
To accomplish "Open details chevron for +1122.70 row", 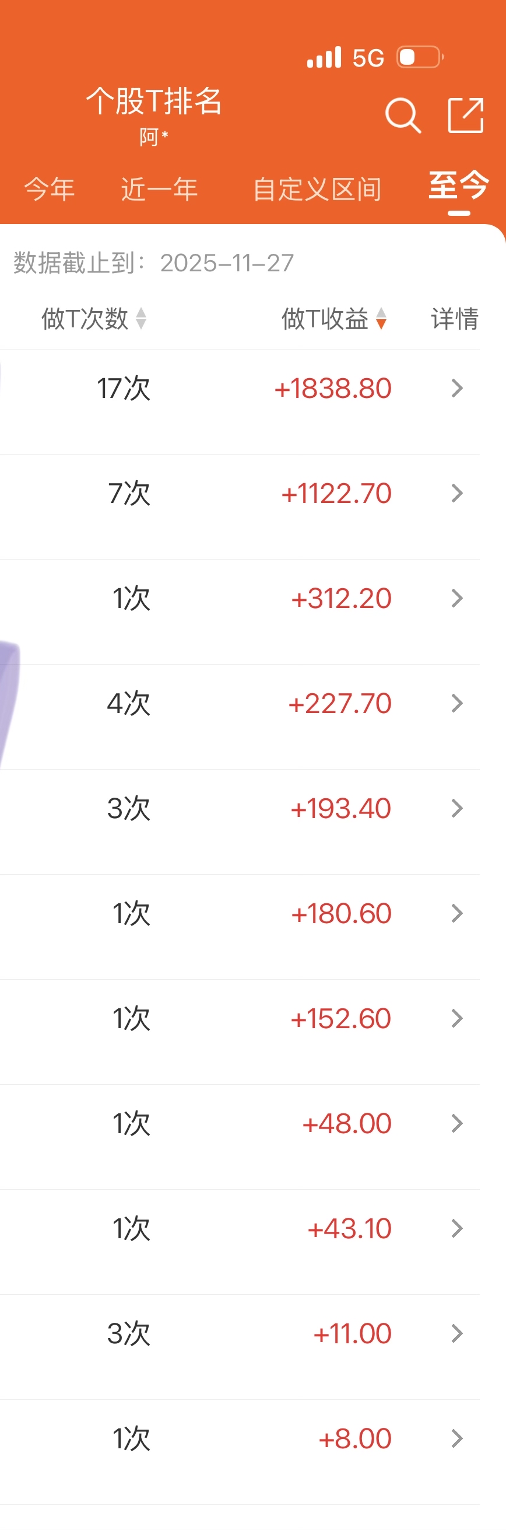I will click(457, 493).
